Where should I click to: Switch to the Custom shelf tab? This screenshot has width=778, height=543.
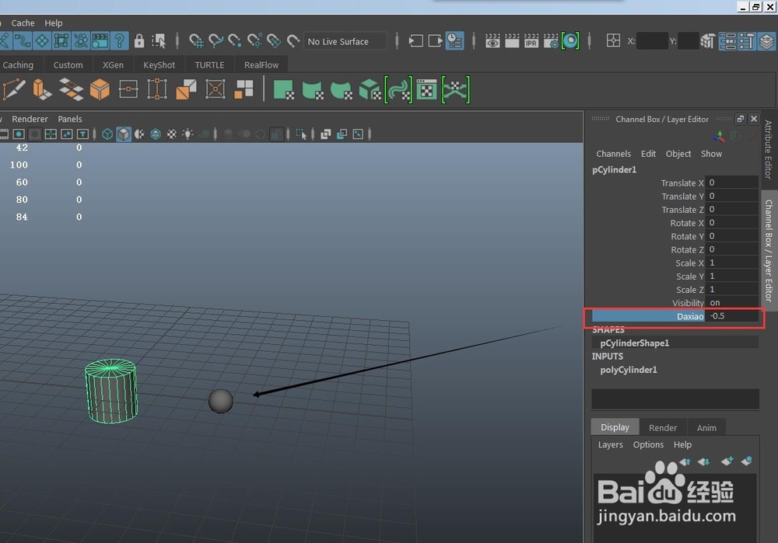tap(68, 65)
